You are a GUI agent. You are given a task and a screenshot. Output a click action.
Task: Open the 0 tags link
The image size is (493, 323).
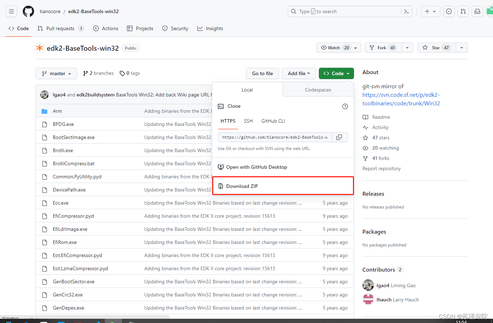[130, 73]
